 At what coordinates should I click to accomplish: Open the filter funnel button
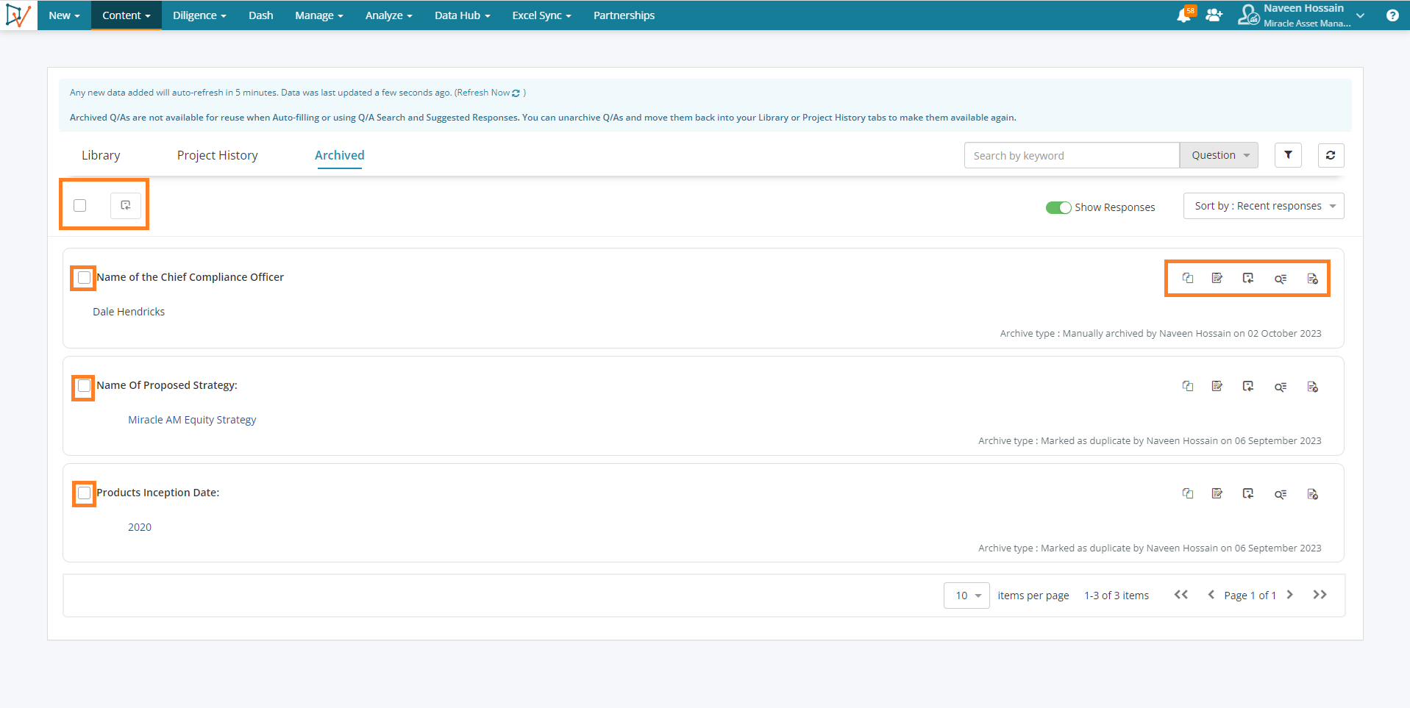click(x=1288, y=155)
